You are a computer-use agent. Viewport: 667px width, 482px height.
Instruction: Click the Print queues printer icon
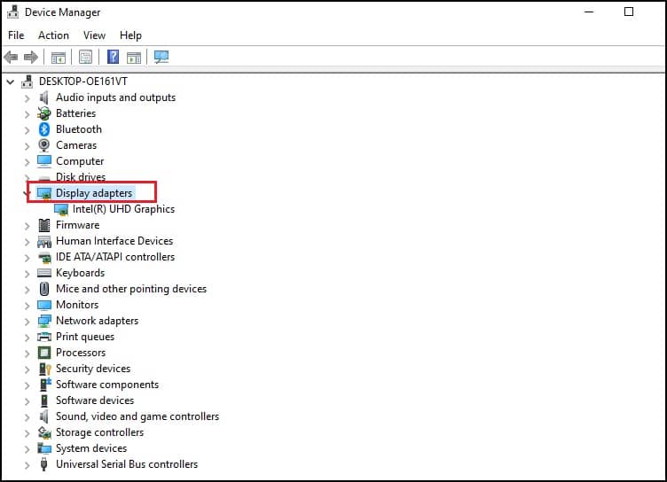44,337
